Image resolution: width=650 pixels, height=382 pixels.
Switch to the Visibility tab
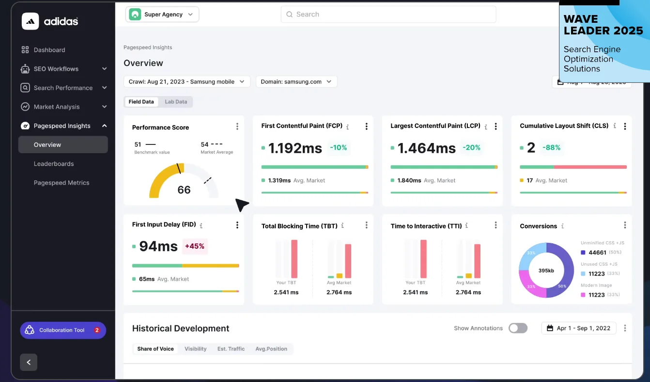tap(195, 349)
